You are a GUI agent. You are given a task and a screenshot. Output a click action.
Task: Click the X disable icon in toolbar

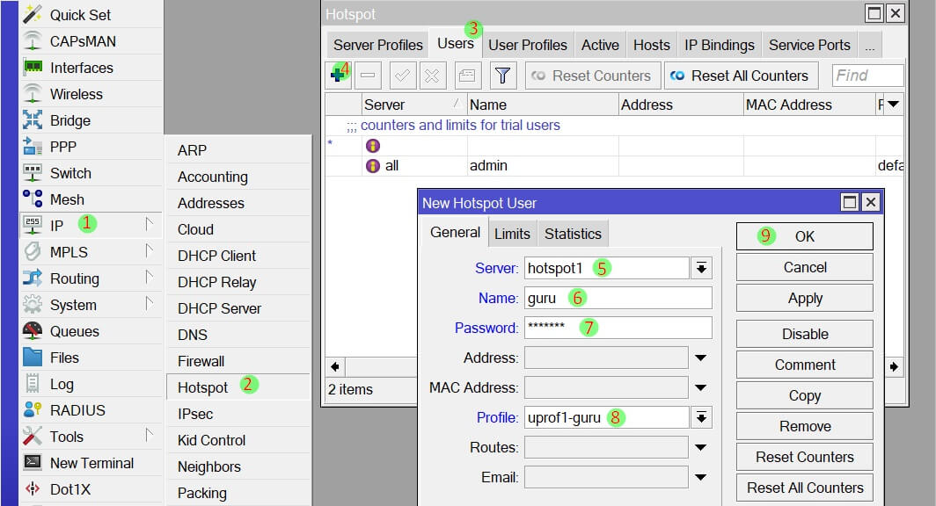pyautogui.click(x=431, y=76)
